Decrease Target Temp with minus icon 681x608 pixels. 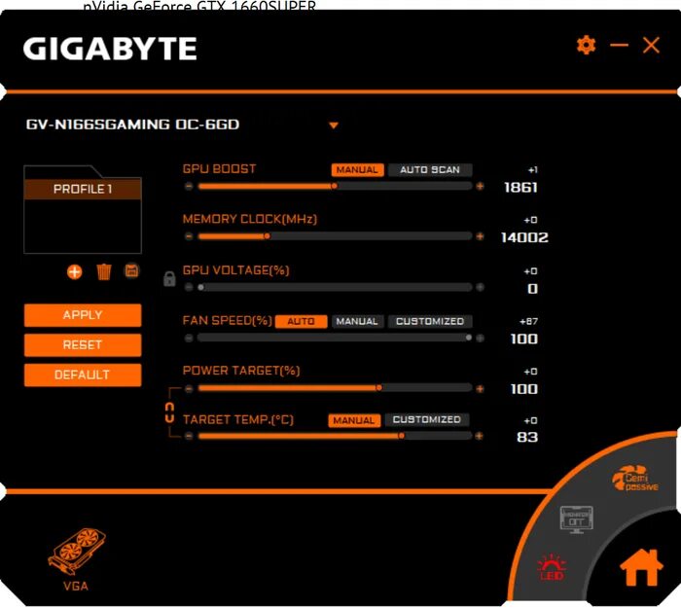click(x=189, y=436)
